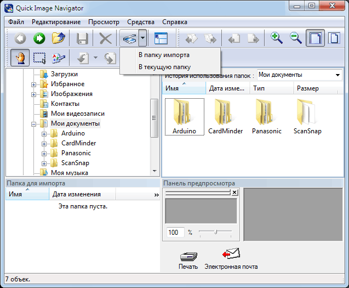
Task: Expand the Изображения tree node
Action: coord(33,94)
